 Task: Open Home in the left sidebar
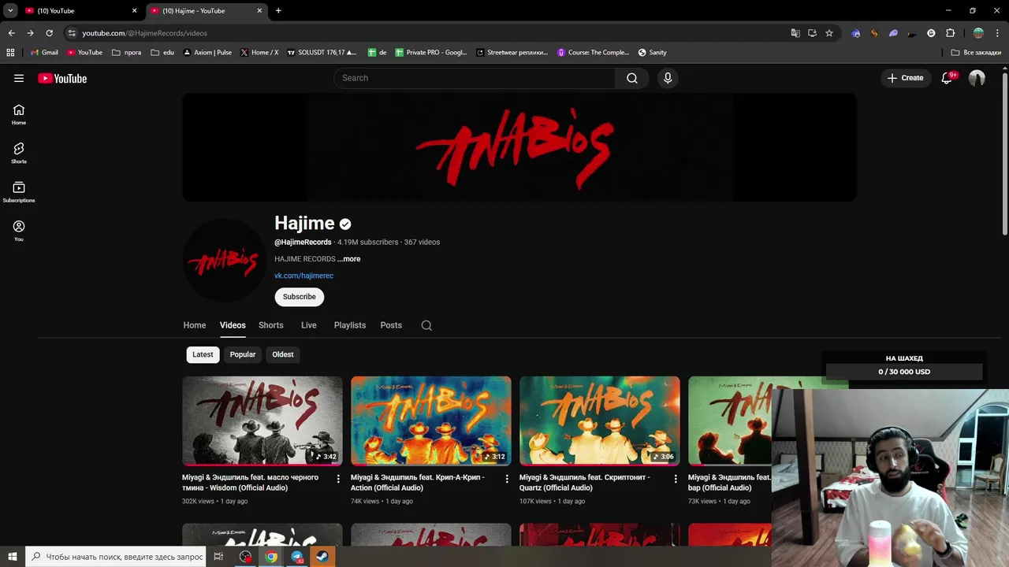[19, 115]
